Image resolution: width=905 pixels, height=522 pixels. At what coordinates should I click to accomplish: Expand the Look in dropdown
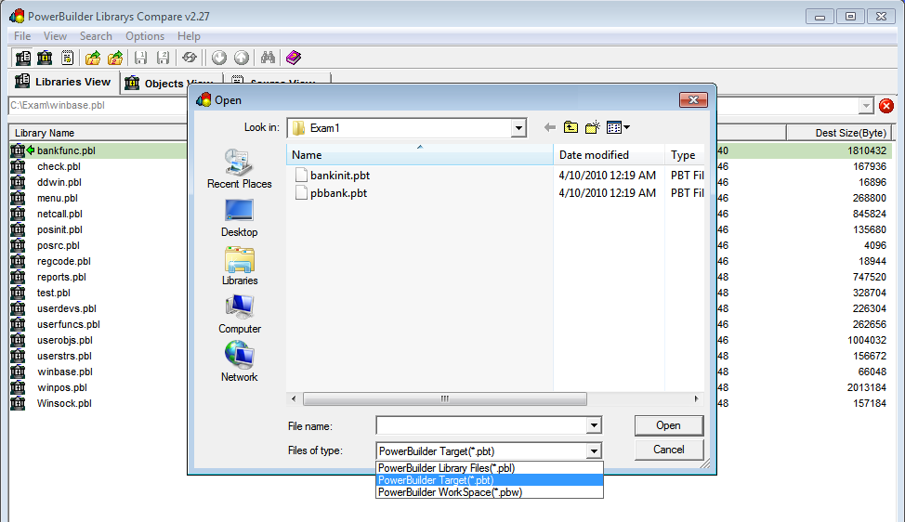[x=518, y=128]
